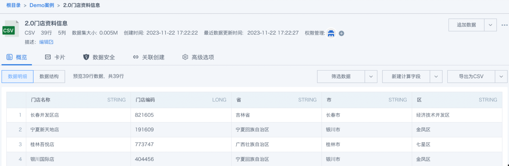Select the 数据明细 view toggle
Viewport: 509px width, 166px height.
[x=17, y=77]
